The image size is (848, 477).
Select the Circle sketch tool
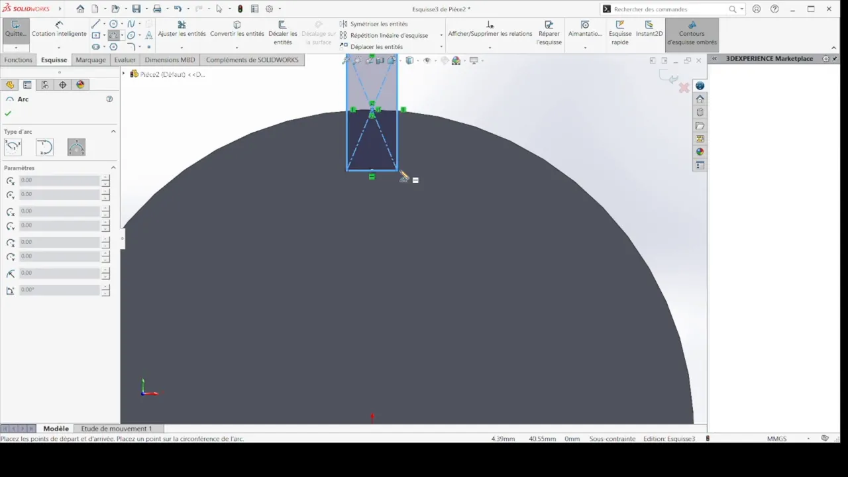[113, 24]
